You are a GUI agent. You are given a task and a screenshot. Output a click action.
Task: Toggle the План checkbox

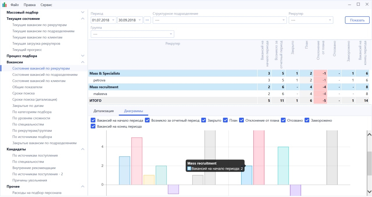pyautogui.click(x=225, y=120)
